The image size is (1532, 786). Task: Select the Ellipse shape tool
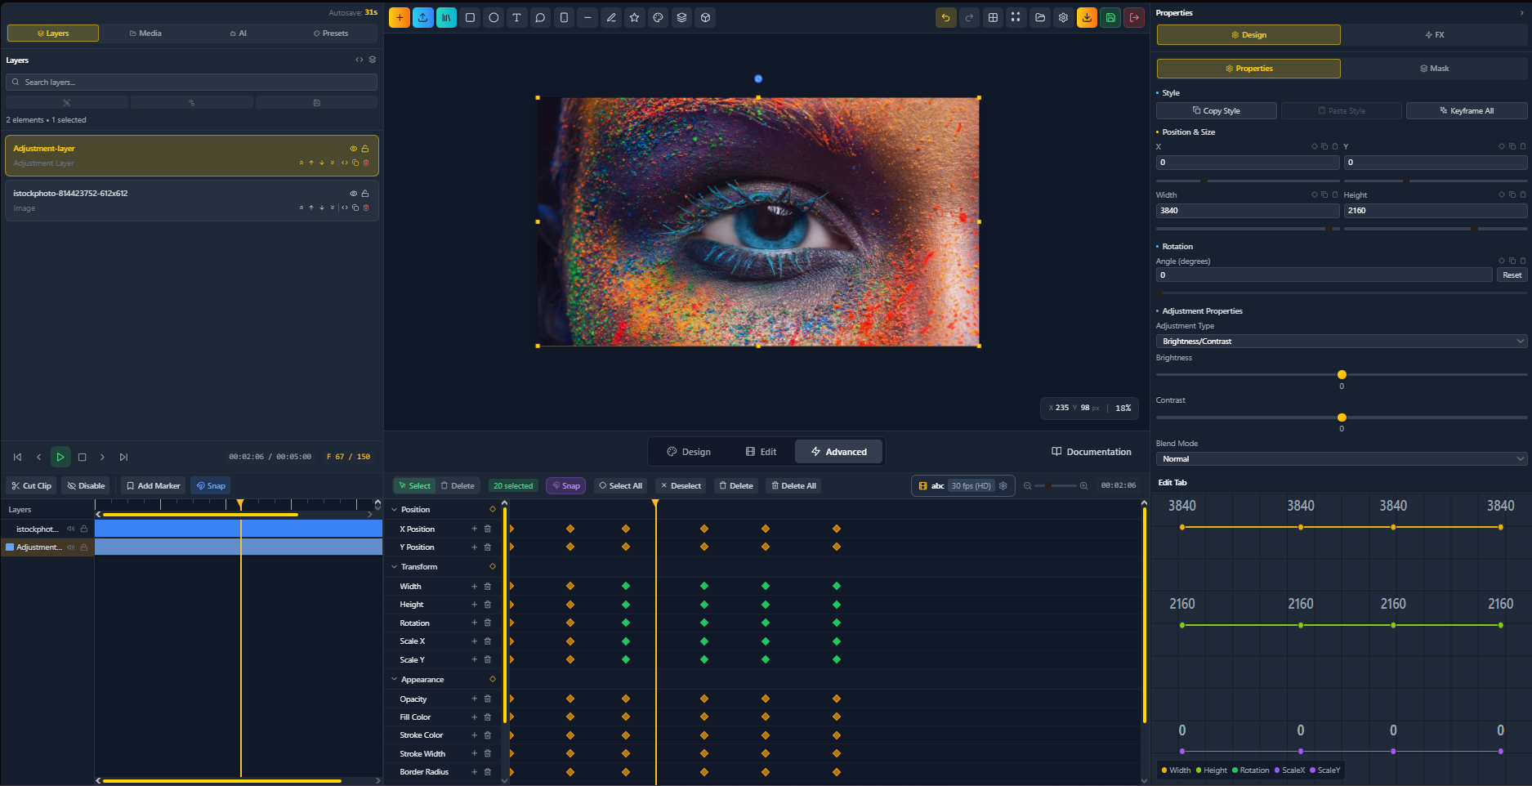pyautogui.click(x=494, y=17)
